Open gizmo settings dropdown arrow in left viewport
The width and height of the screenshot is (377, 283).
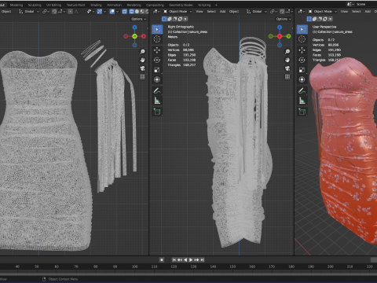(105, 12)
